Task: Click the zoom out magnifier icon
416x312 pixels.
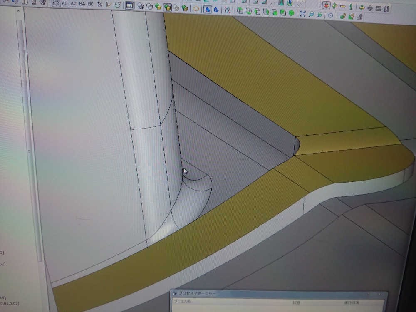Action: point(311,14)
